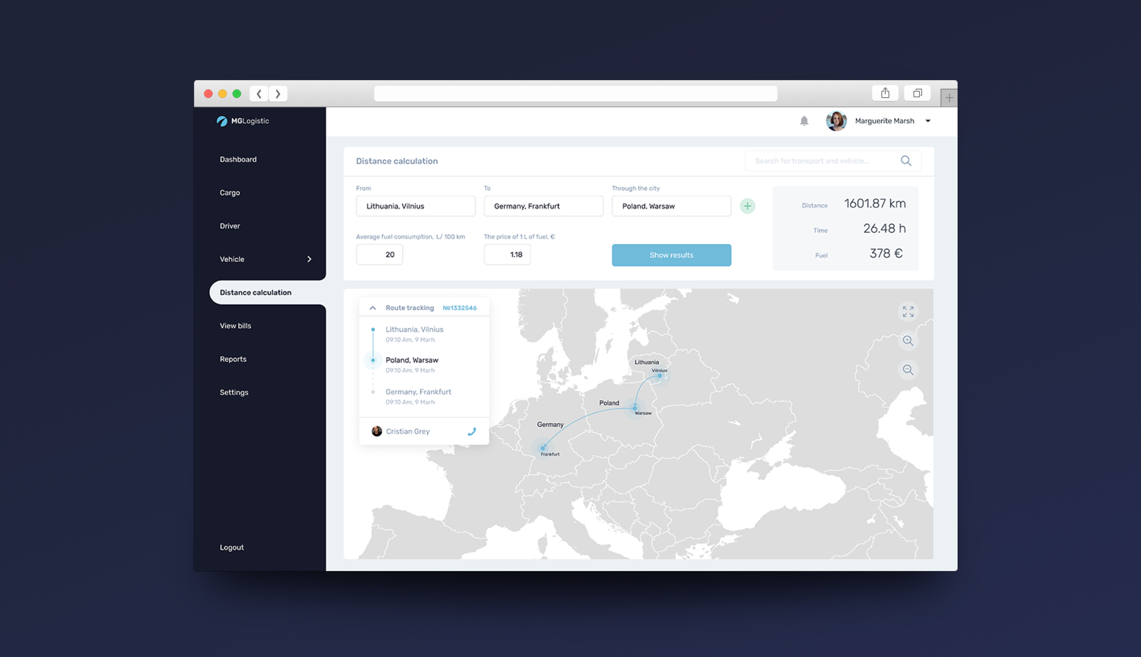Switch to the Reports section

pyautogui.click(x=233, y=359)
